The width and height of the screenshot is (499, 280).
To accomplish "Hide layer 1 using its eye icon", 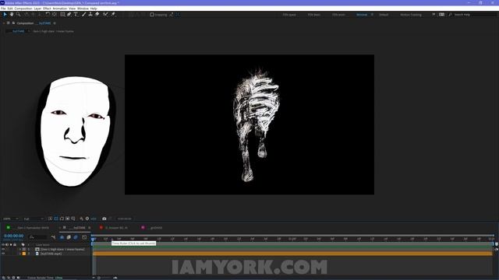I will (x=3, y=249).
